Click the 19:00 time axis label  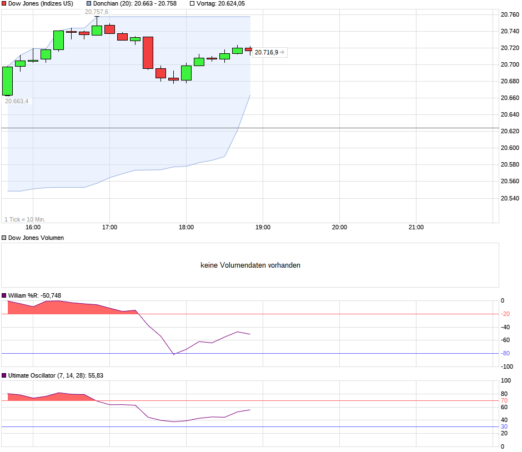[x=263, y=227]
